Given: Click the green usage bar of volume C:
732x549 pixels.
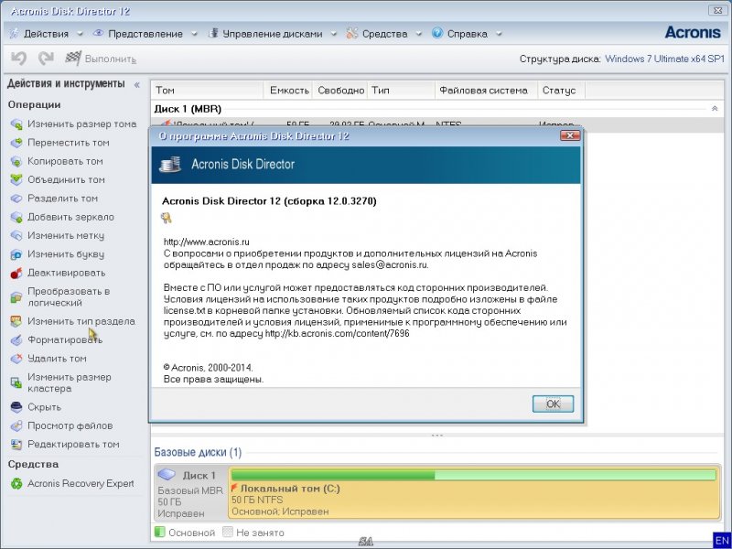Looking at the screenshot, I should pyautogui.click(x=474, y=475).
